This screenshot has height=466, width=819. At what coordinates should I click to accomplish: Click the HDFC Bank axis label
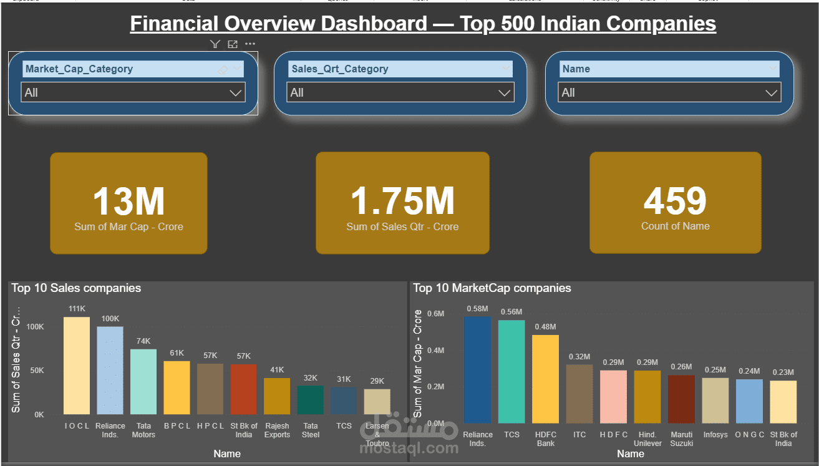point(545,439)
